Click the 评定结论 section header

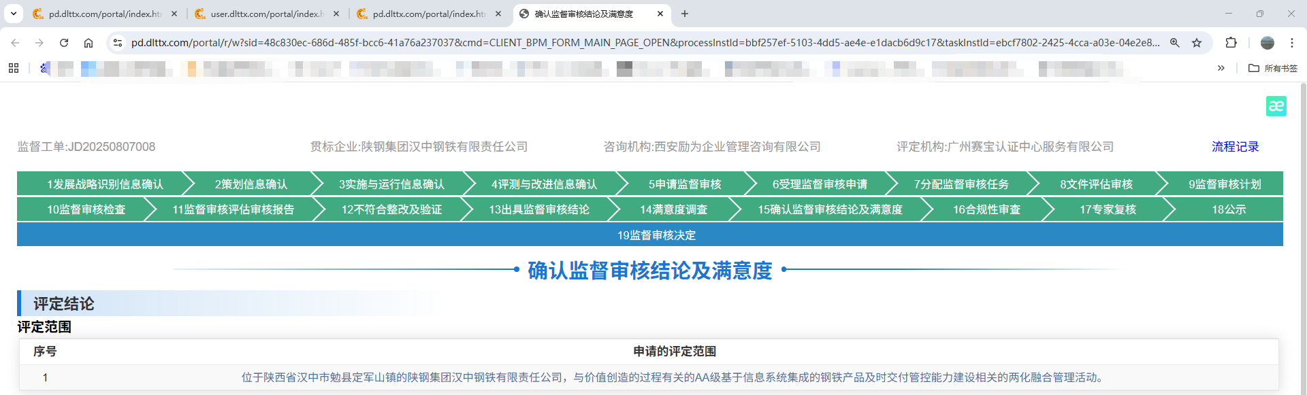[64, 304]
